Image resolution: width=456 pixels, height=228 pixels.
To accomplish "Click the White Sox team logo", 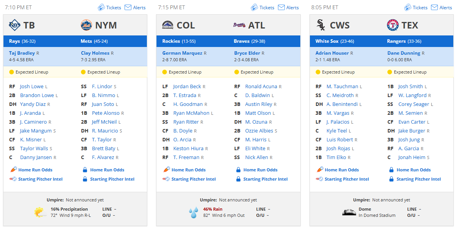I will (321, 25).
